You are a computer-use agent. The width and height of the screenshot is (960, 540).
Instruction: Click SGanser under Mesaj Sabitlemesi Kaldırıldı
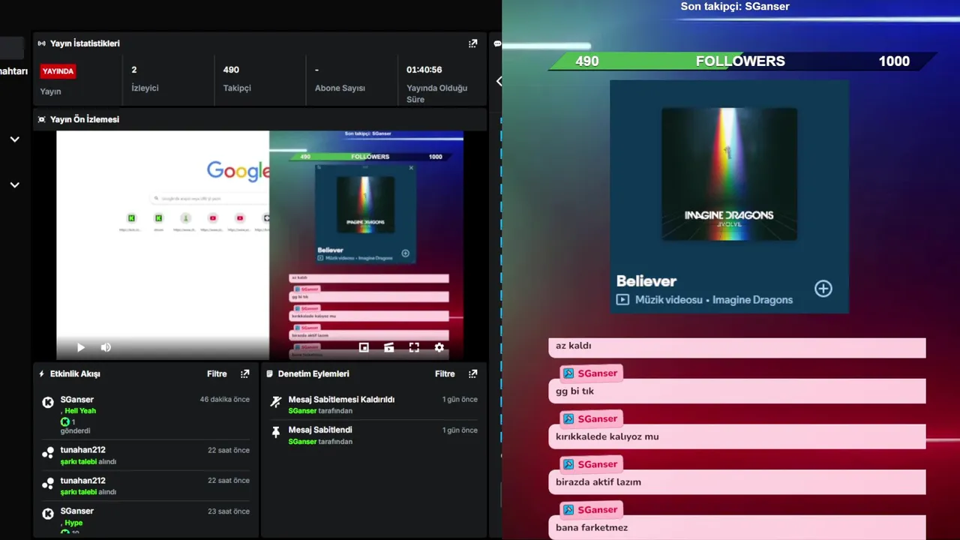coord(302,411)
